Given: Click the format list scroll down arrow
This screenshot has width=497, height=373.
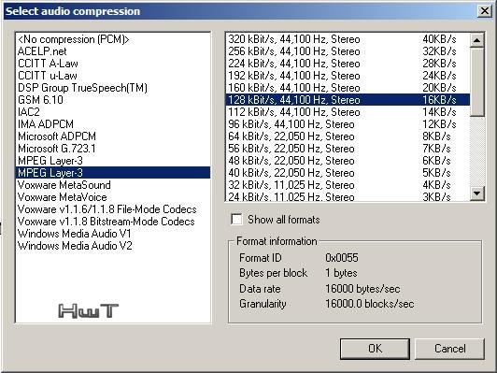Looking at the screenshot, I should tap(477, 193).
